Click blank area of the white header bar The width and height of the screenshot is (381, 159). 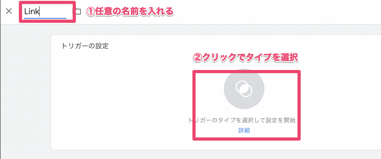(x=270, y=12)
